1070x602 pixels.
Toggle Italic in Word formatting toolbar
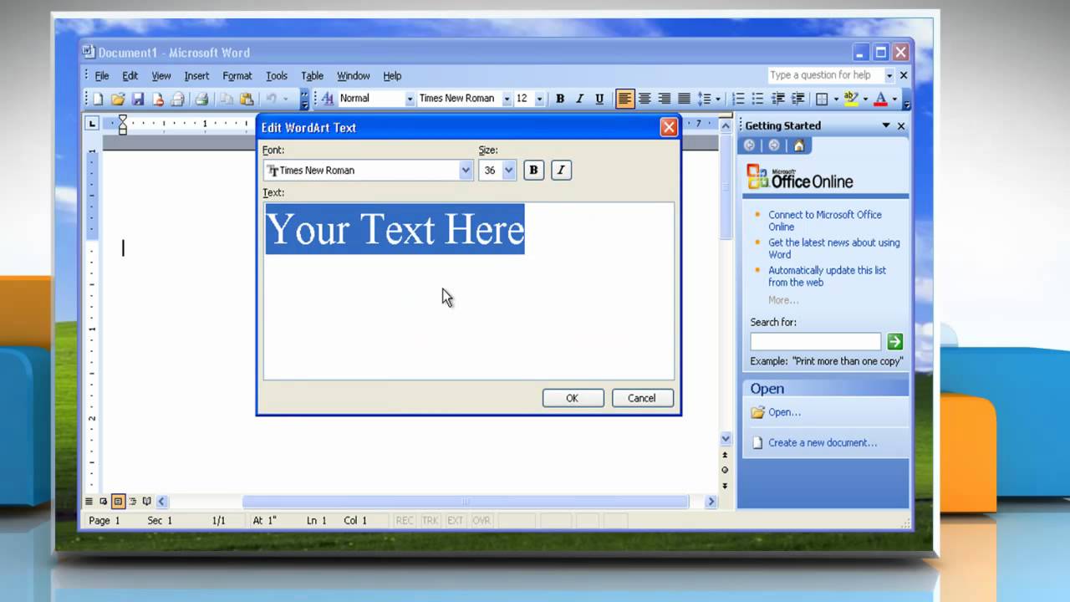click(x=579, y=99)
